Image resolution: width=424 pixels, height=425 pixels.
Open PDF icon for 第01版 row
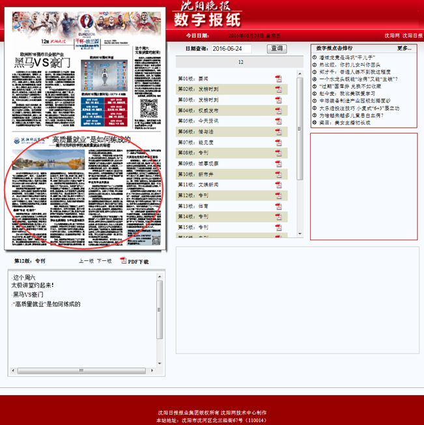278,79
